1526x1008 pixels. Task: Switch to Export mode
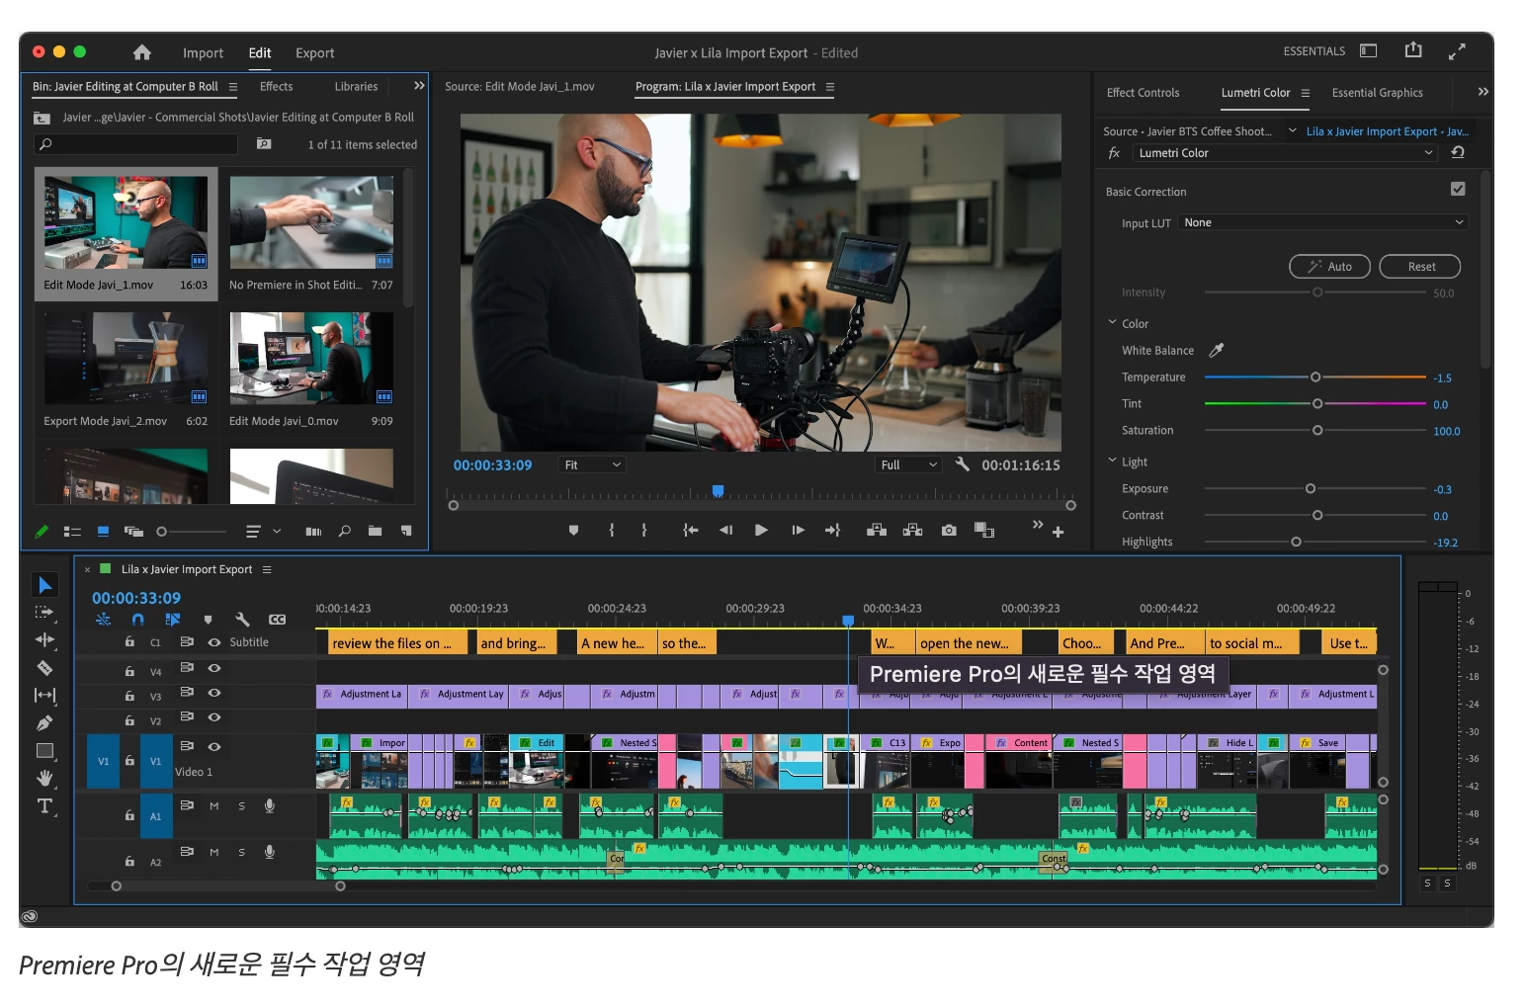coord(314,53)
